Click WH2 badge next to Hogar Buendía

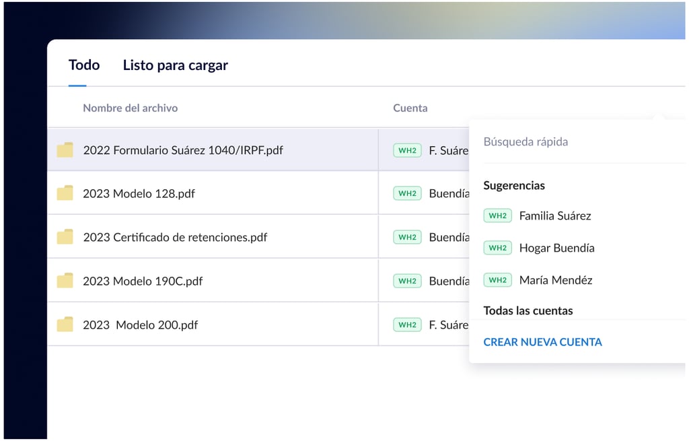pyautogui.click(x=497, y=248)
